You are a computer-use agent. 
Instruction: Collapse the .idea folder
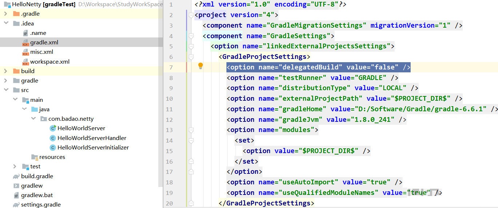click(6, 23)
